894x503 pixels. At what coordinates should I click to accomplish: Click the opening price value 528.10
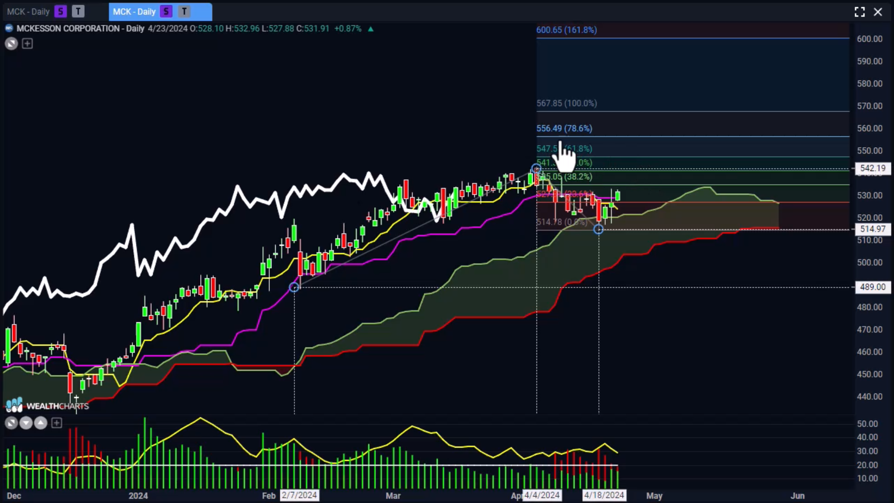click(x=210, y=28)
